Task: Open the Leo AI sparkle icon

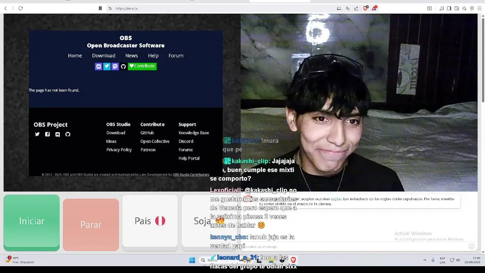Action: pyautogui.click(x=464, y=8)
